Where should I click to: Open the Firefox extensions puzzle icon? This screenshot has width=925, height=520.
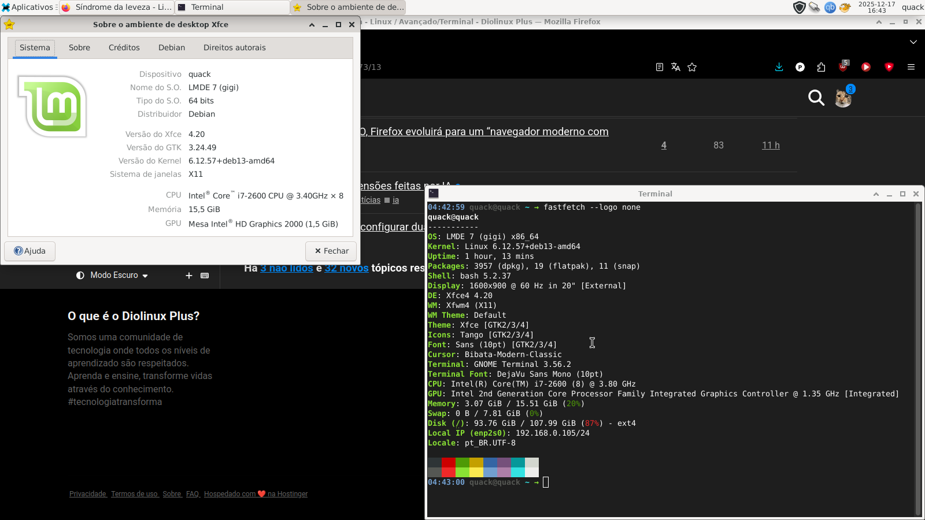821,67
